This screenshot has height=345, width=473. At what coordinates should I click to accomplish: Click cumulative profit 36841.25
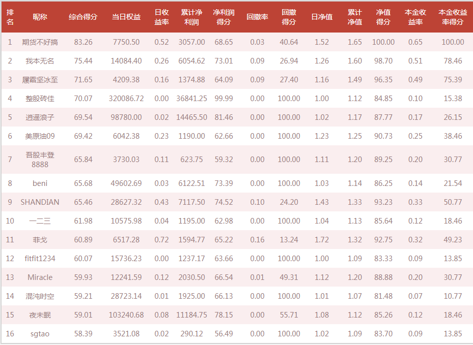tap(191, 99)
